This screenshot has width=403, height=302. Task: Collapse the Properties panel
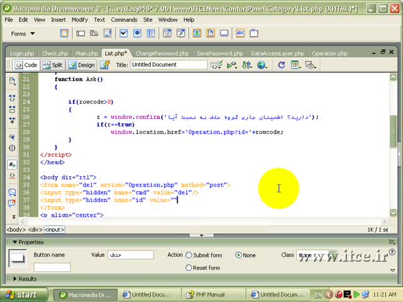[14, 242]
